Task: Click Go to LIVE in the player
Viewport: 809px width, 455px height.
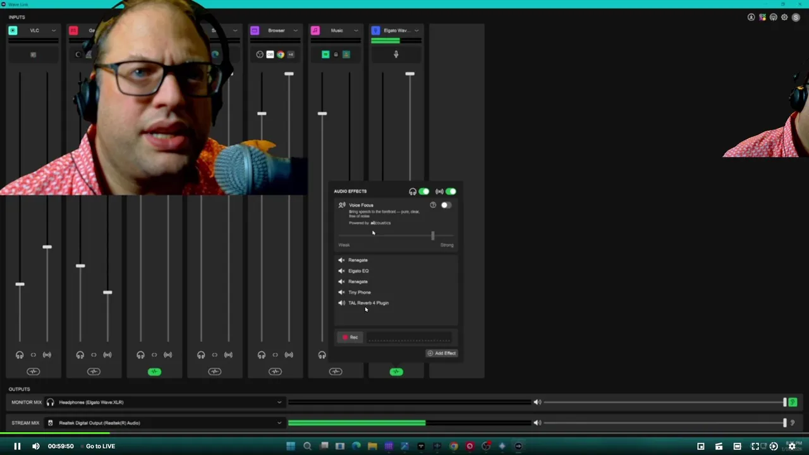Action: [100, 446]
